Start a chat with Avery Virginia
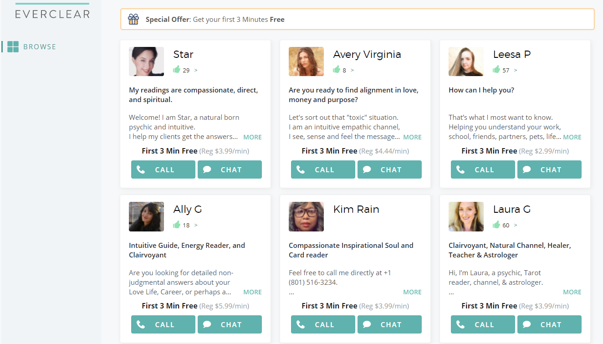The height and width of the screenshot is (344, 603). pyautogui.click(x=389, y=169)
